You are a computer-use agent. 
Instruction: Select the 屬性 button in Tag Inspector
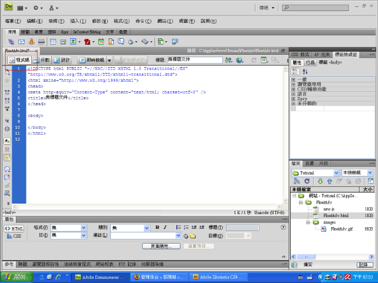coord(297,62)
